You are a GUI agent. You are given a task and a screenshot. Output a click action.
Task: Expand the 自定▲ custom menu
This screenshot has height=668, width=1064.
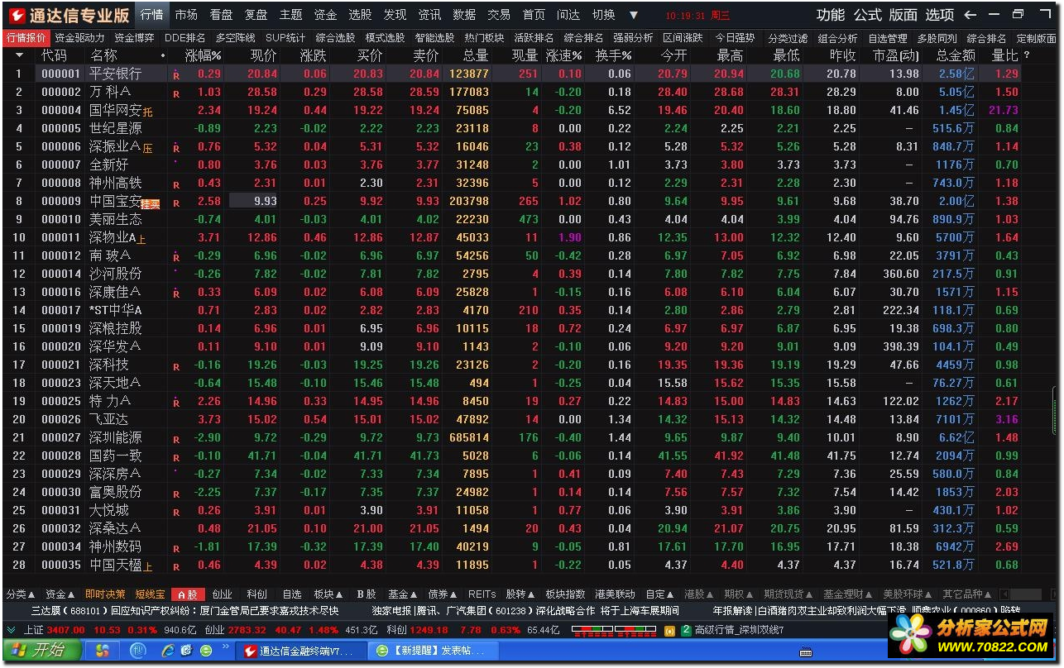coord(660,594)
